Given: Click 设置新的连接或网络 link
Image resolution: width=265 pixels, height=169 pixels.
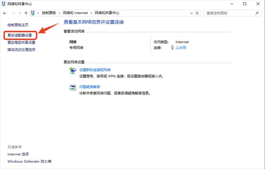Looking at the screenshot, I should point(95,70).
